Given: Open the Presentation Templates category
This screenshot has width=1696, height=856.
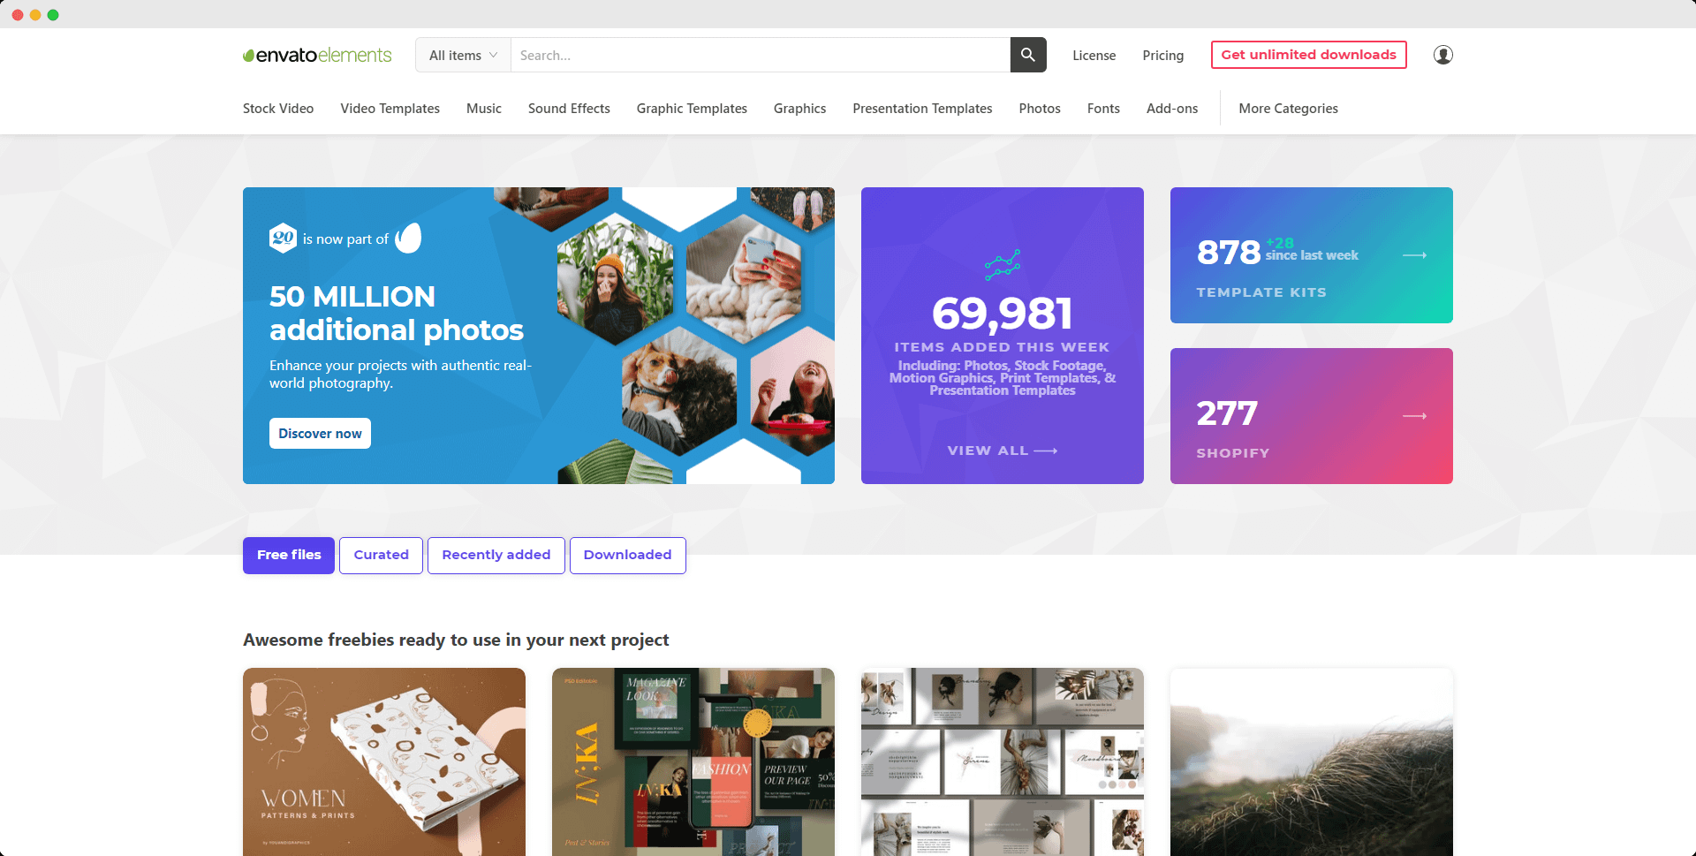Looking at the screenshot, I should 922,109.
